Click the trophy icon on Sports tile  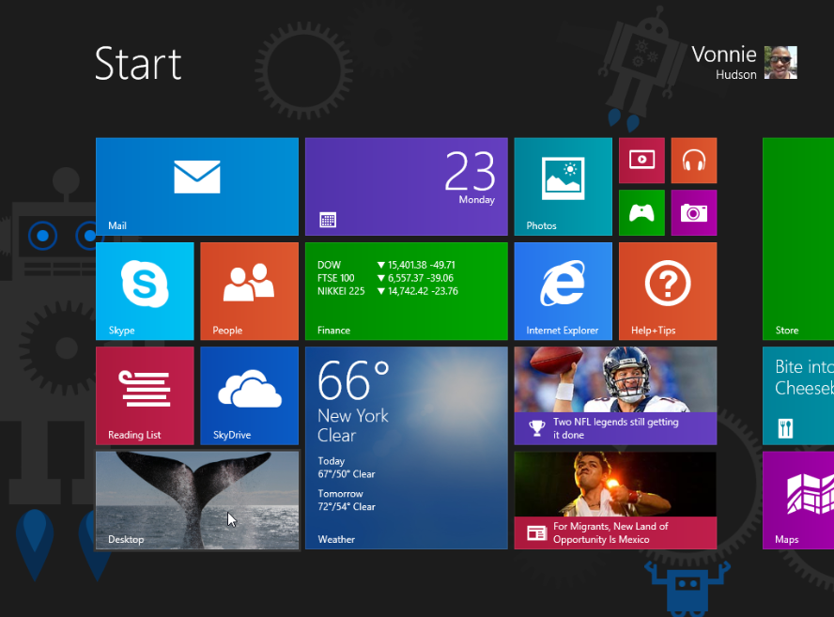(x=536, y=427)
